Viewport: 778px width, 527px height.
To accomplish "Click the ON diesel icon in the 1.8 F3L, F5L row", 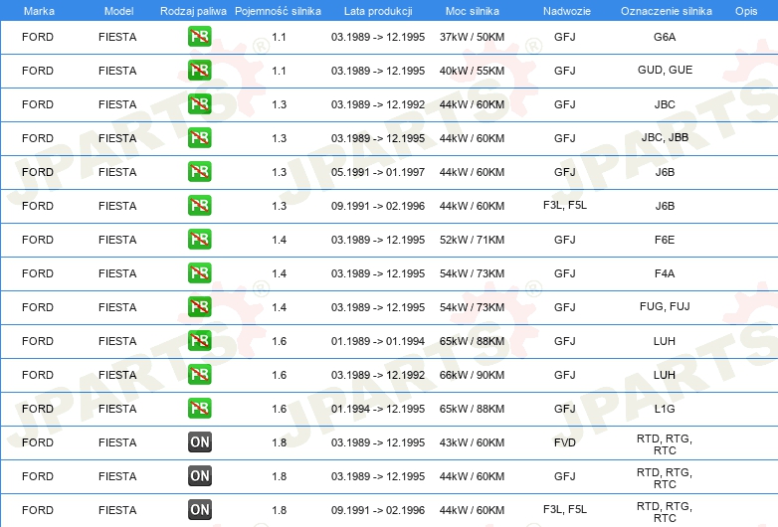I will pyautogui.click(x=199, y=510).
